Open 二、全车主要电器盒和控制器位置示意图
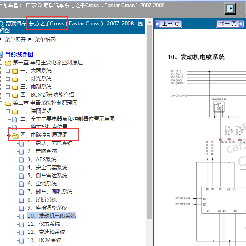246x246 pixels. click(67, 119)
